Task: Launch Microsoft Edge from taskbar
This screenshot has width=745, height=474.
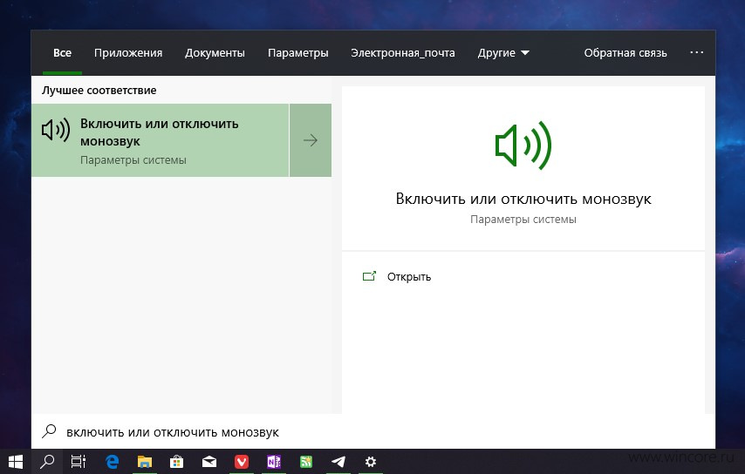Action: coord(113,462)
